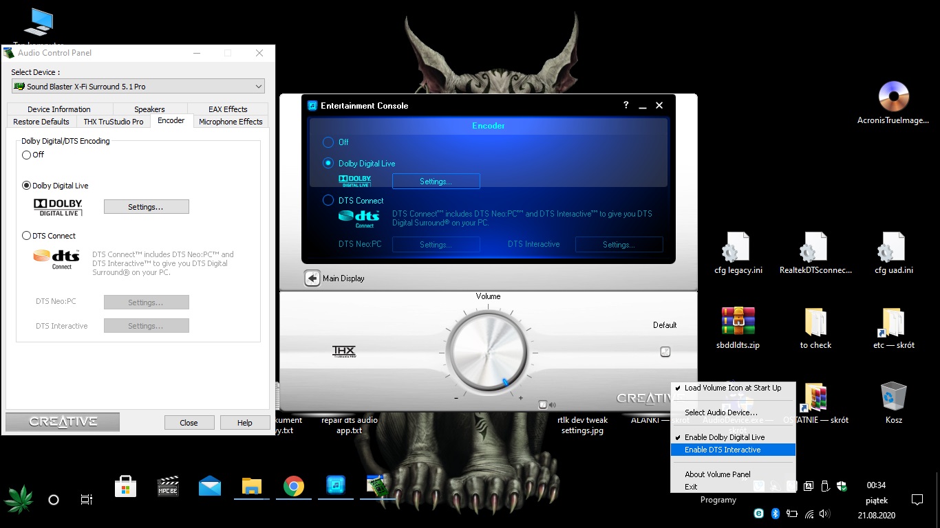Open the EAX Effects tab

(x=228, y=109)
